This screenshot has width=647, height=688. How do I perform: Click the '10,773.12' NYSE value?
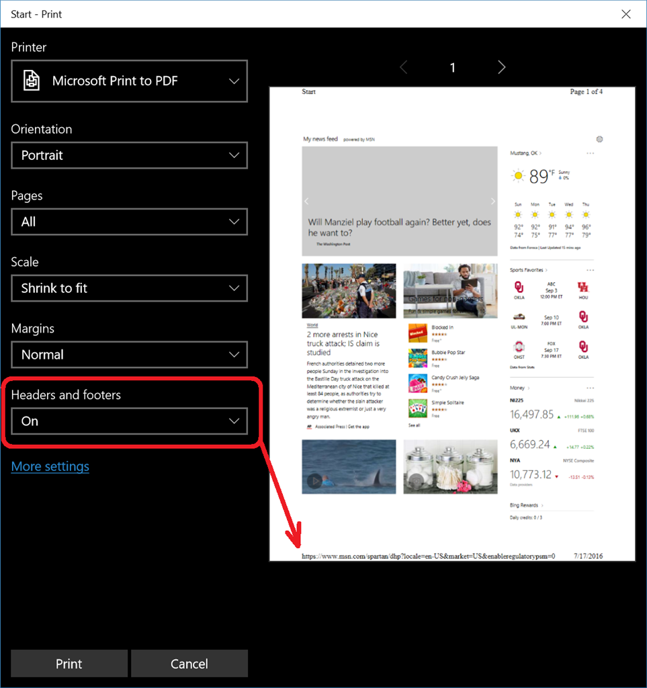530,474
